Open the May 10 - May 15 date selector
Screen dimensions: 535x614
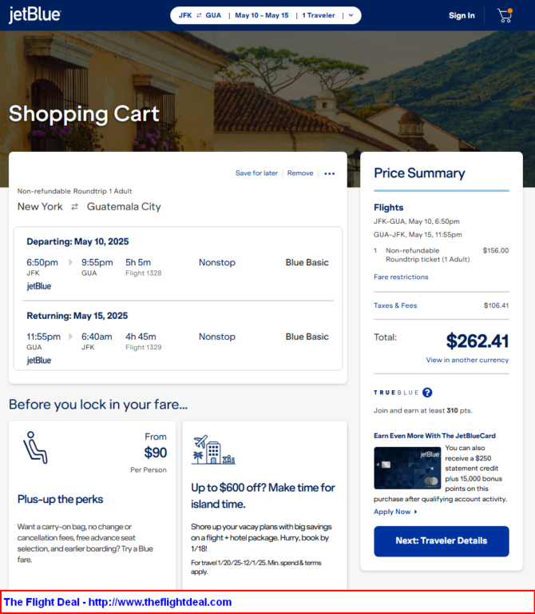point(262,15)
